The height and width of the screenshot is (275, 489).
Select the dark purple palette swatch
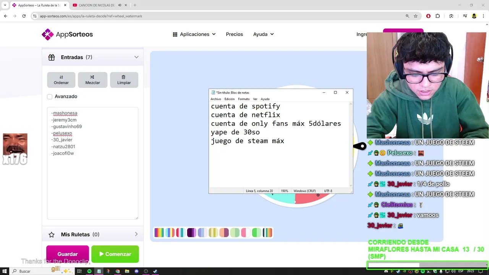pos(191,232)
